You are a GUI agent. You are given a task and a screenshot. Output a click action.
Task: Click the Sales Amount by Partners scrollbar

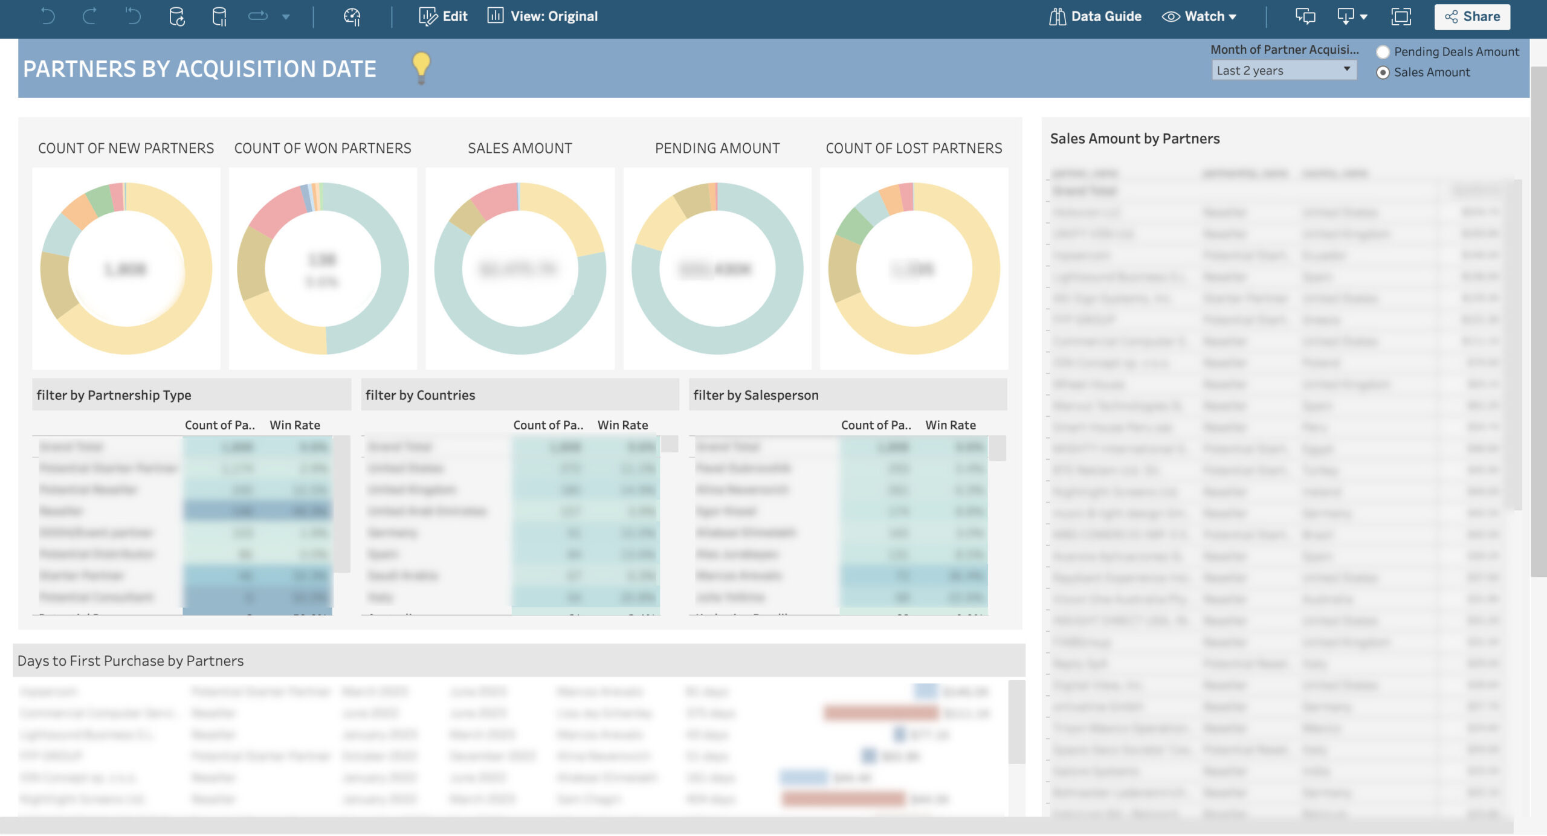1517,344
